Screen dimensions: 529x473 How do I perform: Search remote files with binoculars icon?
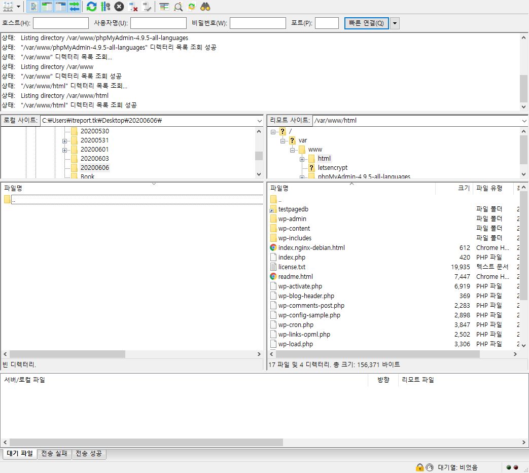click(x=205, y=7)
